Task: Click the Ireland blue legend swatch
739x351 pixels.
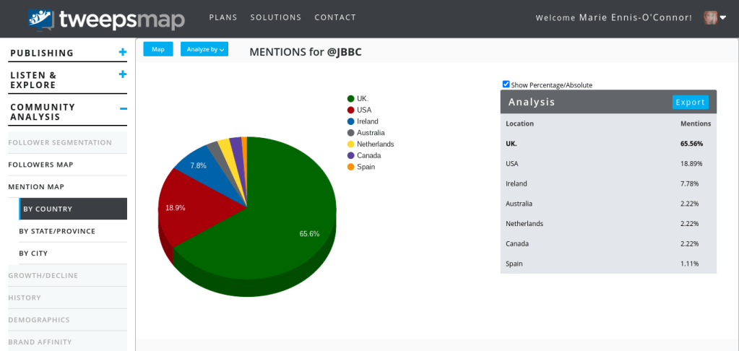Action: pos(350,121)
